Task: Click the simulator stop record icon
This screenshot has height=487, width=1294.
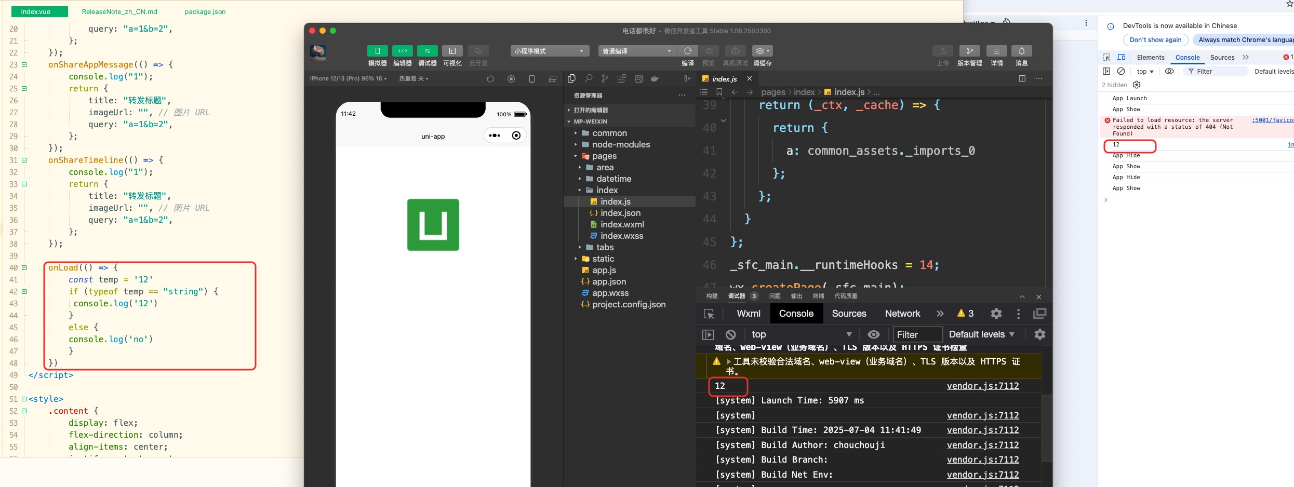Action: coord(511,79)
